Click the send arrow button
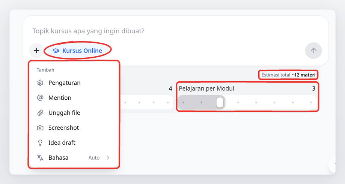 313,51
